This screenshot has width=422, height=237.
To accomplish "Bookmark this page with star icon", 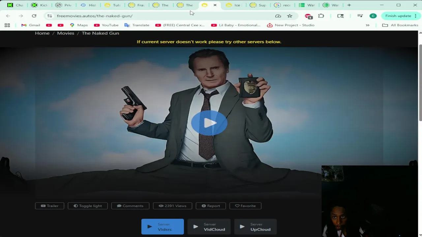I will pos(289,16).
